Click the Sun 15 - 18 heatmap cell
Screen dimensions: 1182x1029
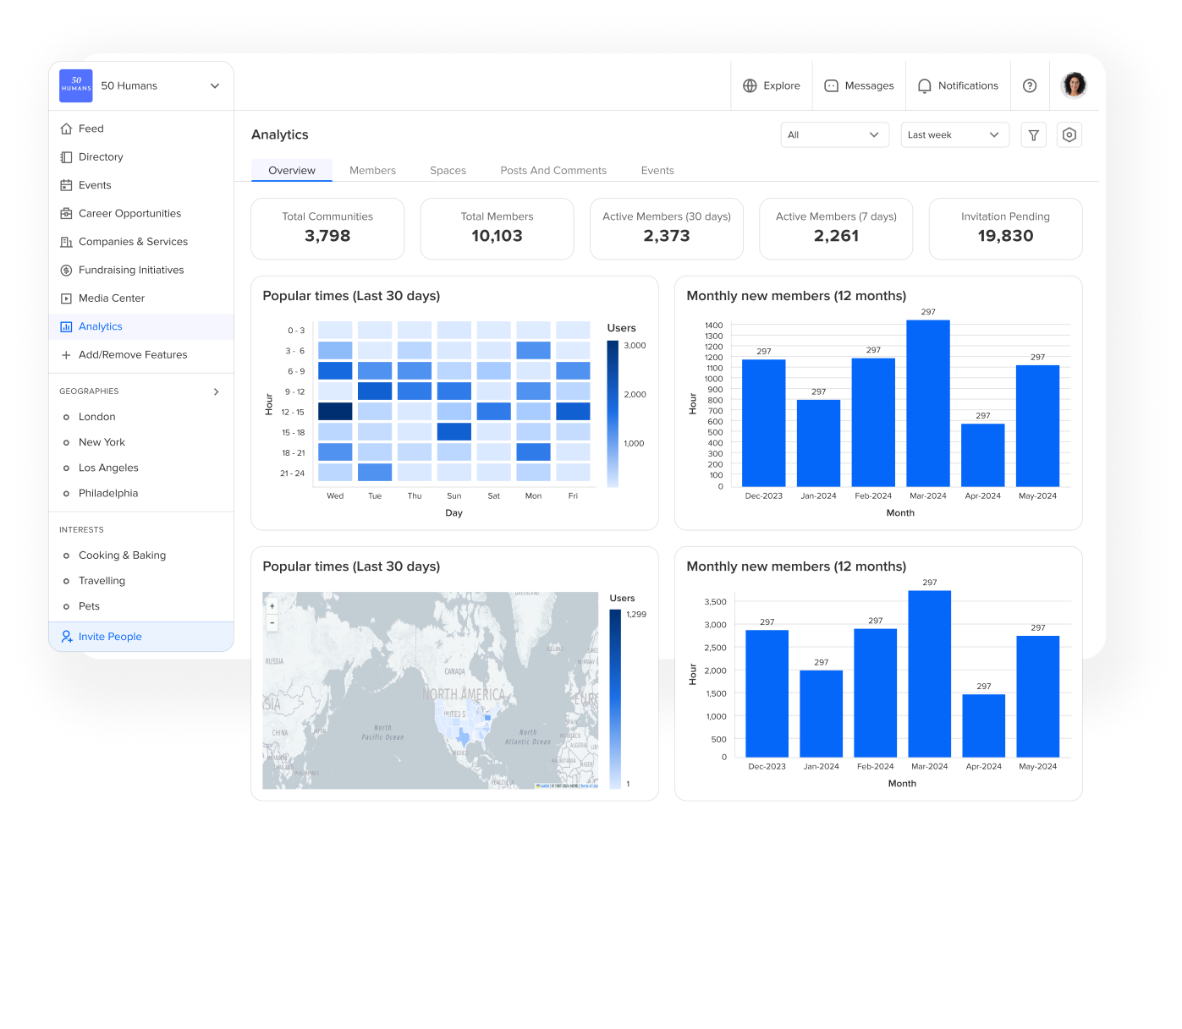(454, 431)
